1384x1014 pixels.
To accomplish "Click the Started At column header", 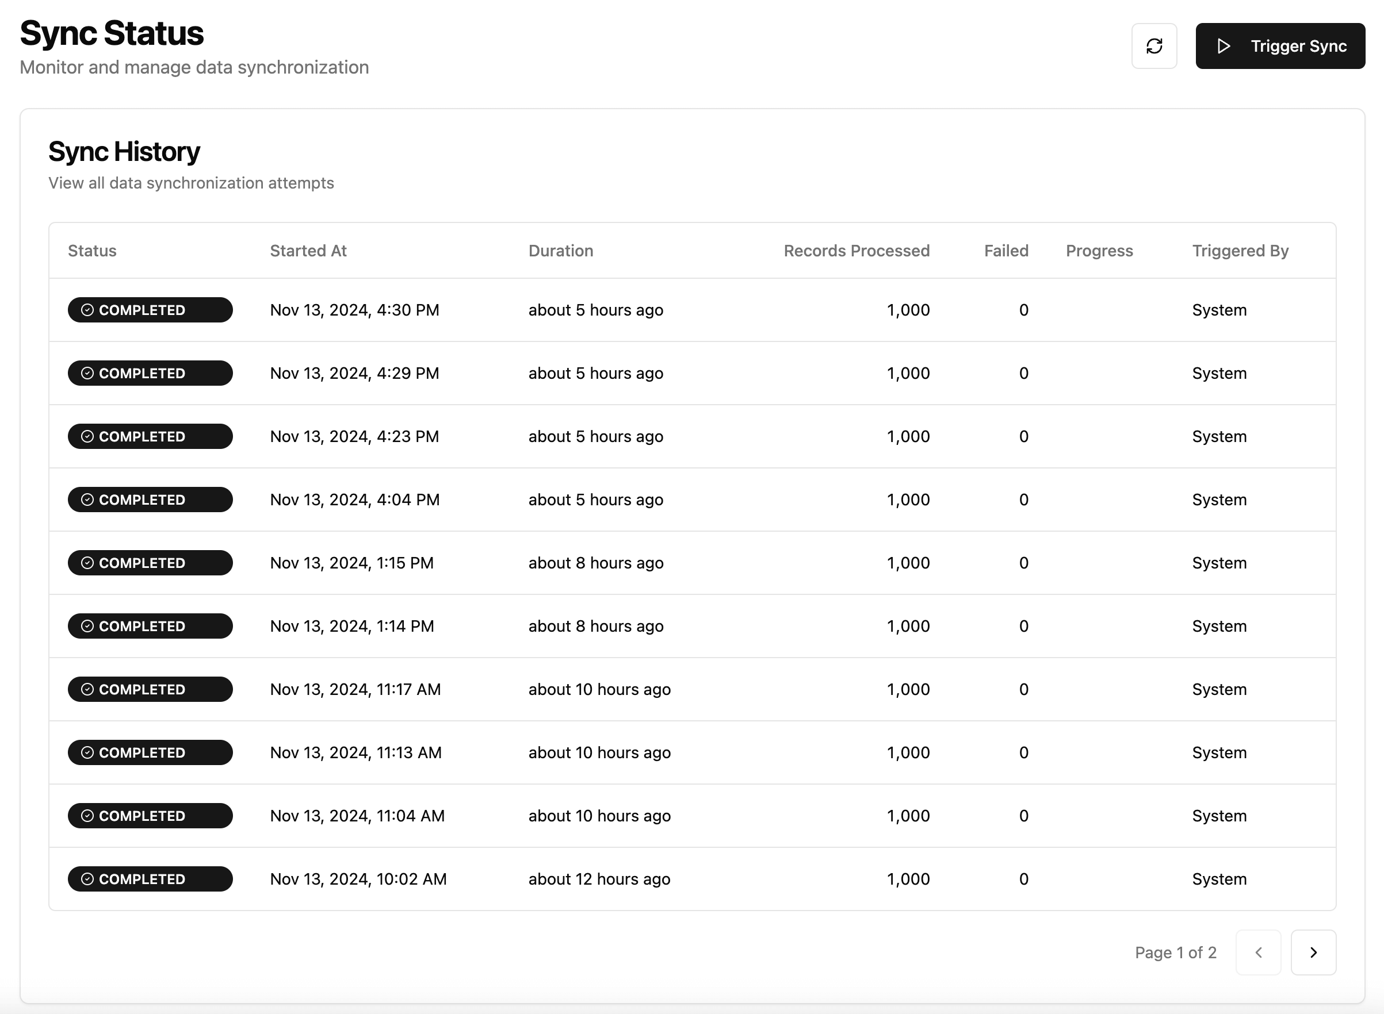I will tap(308, 251).
